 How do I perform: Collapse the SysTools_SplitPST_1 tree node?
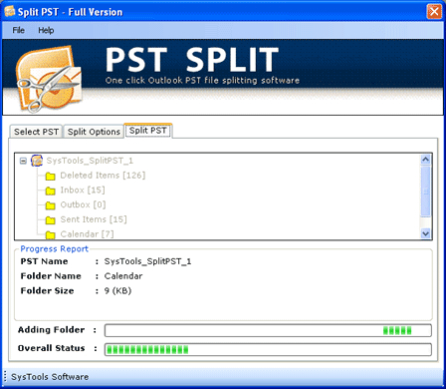click(23, 161)
